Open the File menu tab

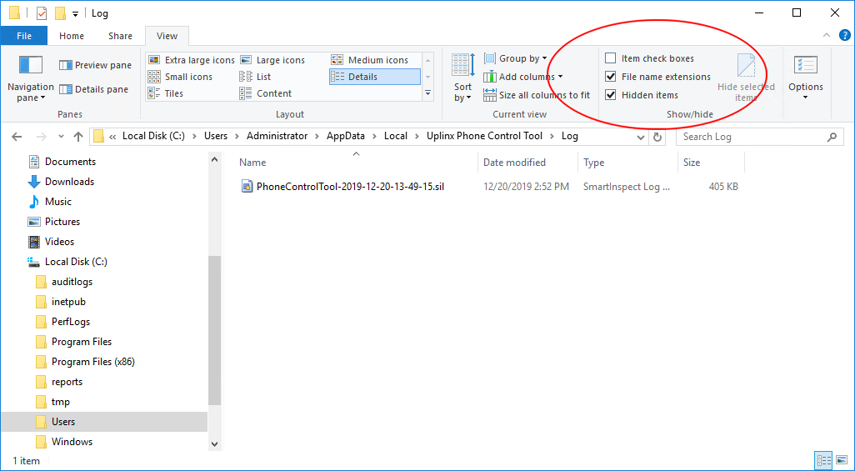click(x=24, y=36)
